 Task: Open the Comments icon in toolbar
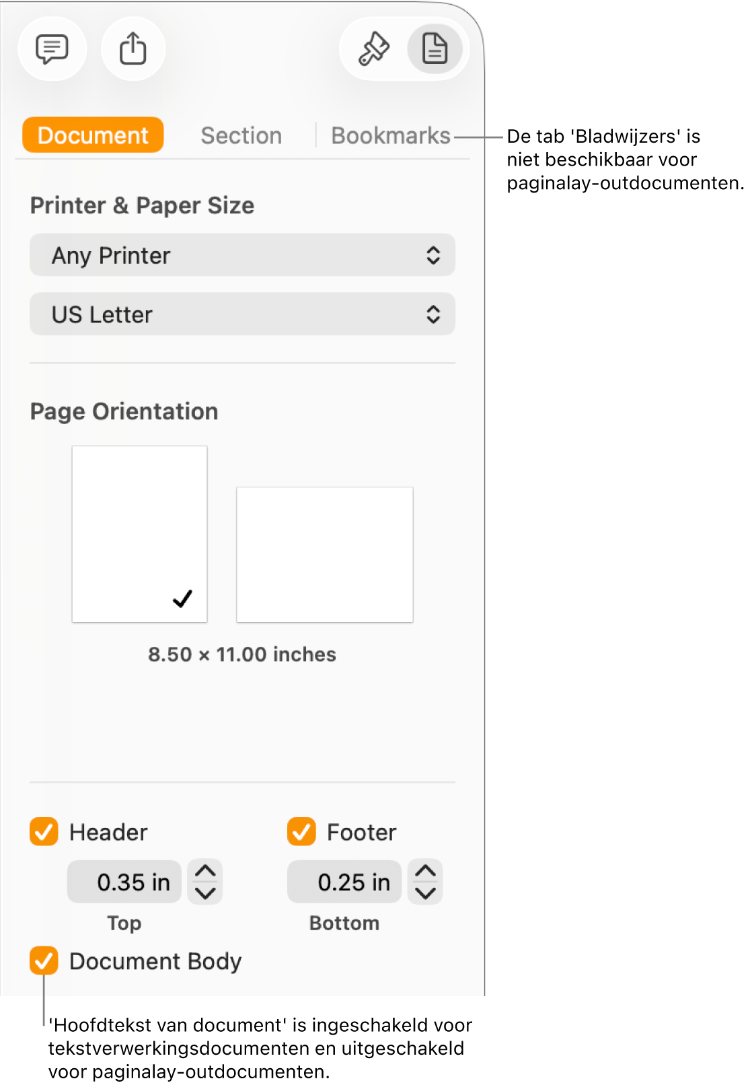(52, 49)
